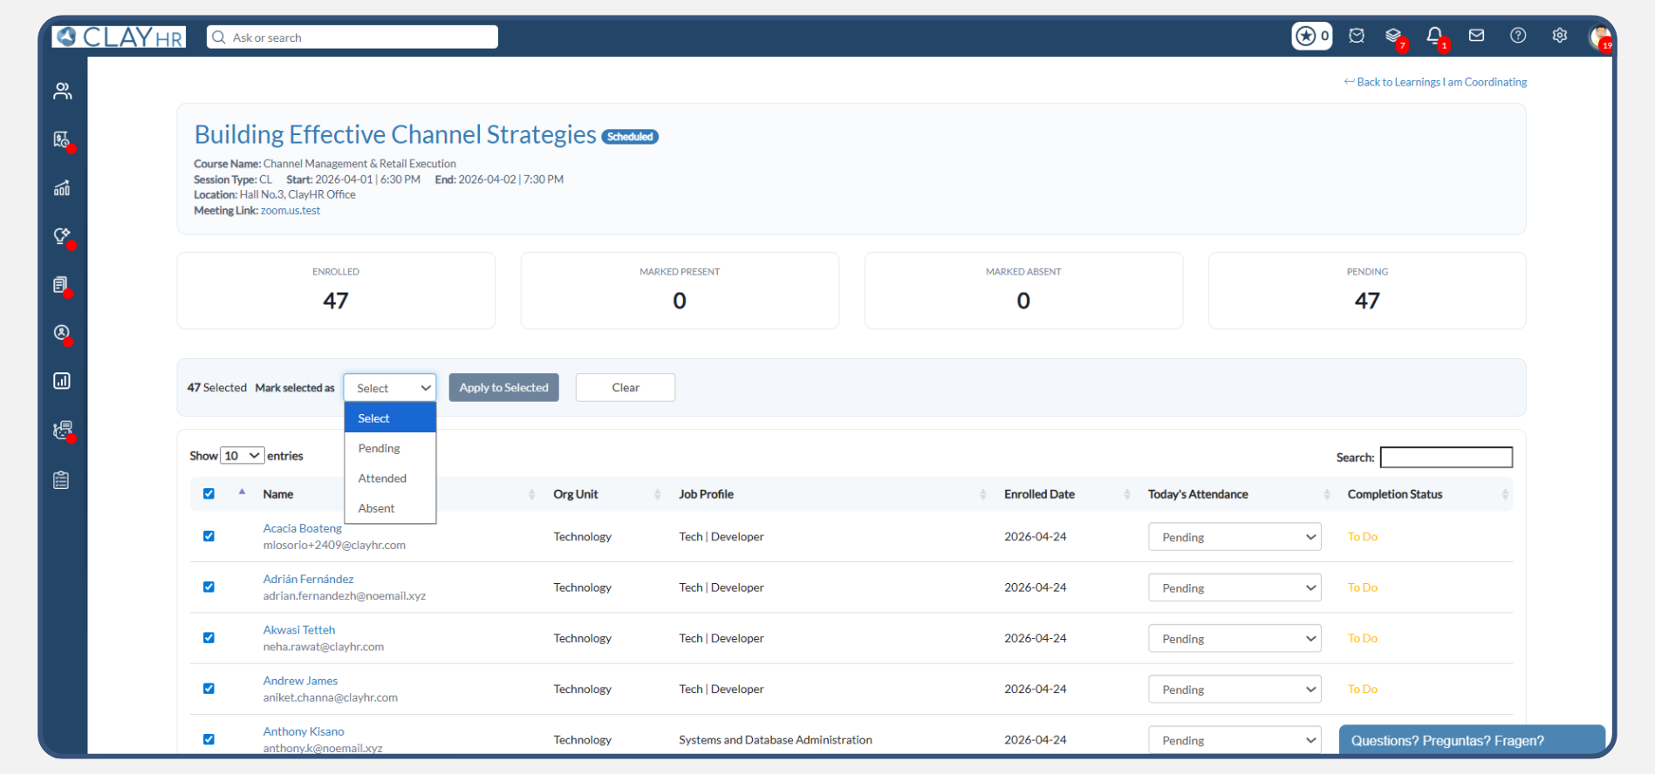Open the mail envelope icon
Screen dimensions: 1655x774
tap(1476, 36)
